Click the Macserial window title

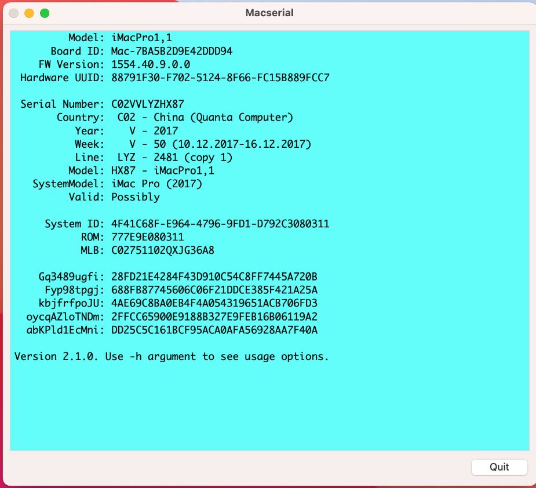[x=269, y=13]
